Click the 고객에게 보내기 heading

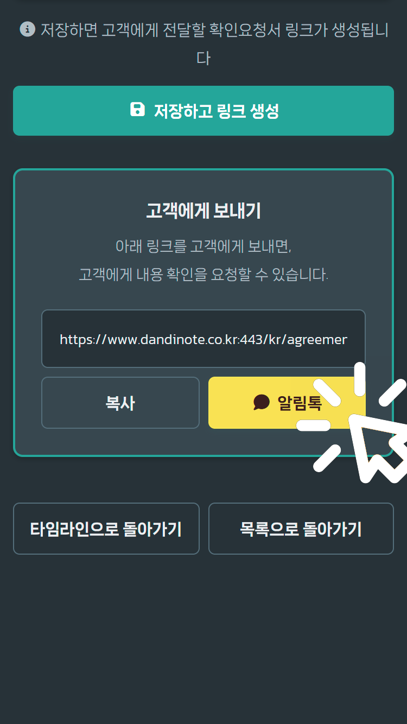point(203,211)
